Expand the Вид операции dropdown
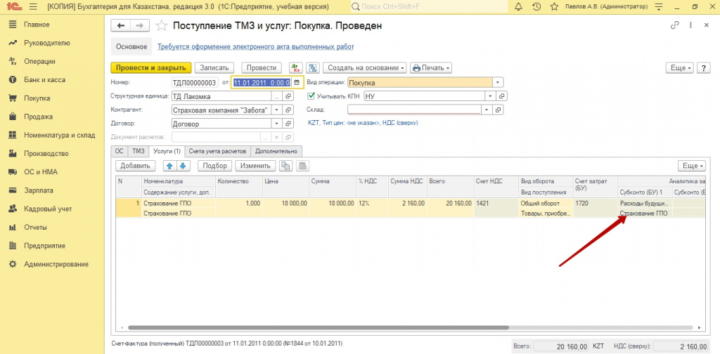 tap(499, 83)
